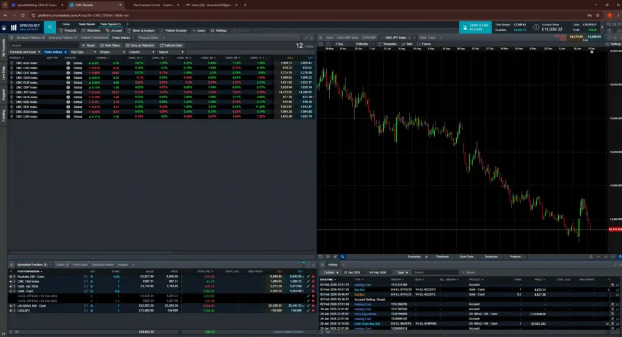Close the US NDAQ 100 - Cash position
This screenshot has height=337, width=622.
(x=313, y=305)
